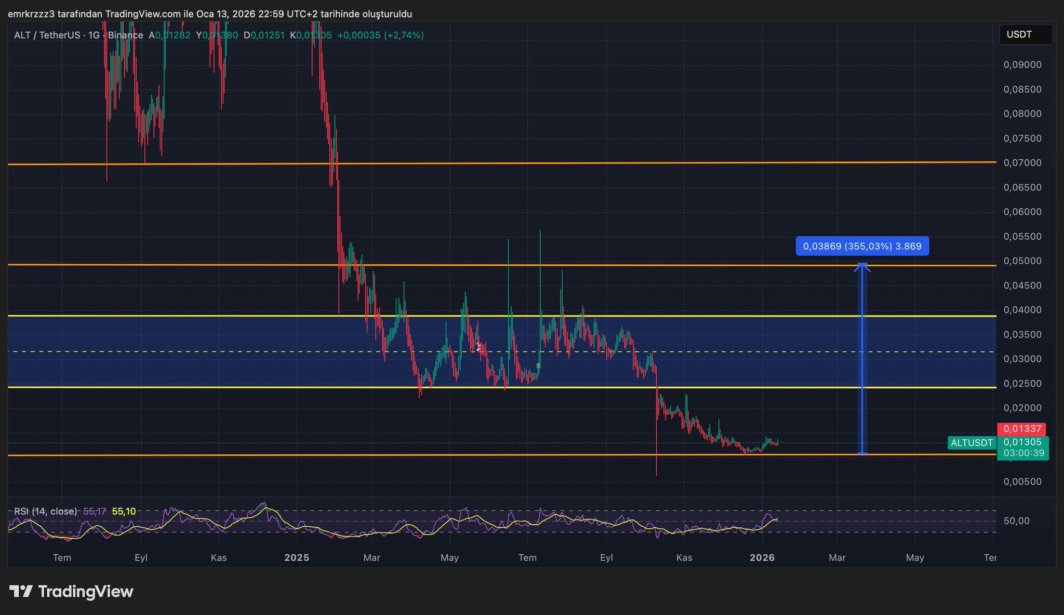Click the yellow 55,10 RSI value
The image size is (1064, 615).
(124, 511)
